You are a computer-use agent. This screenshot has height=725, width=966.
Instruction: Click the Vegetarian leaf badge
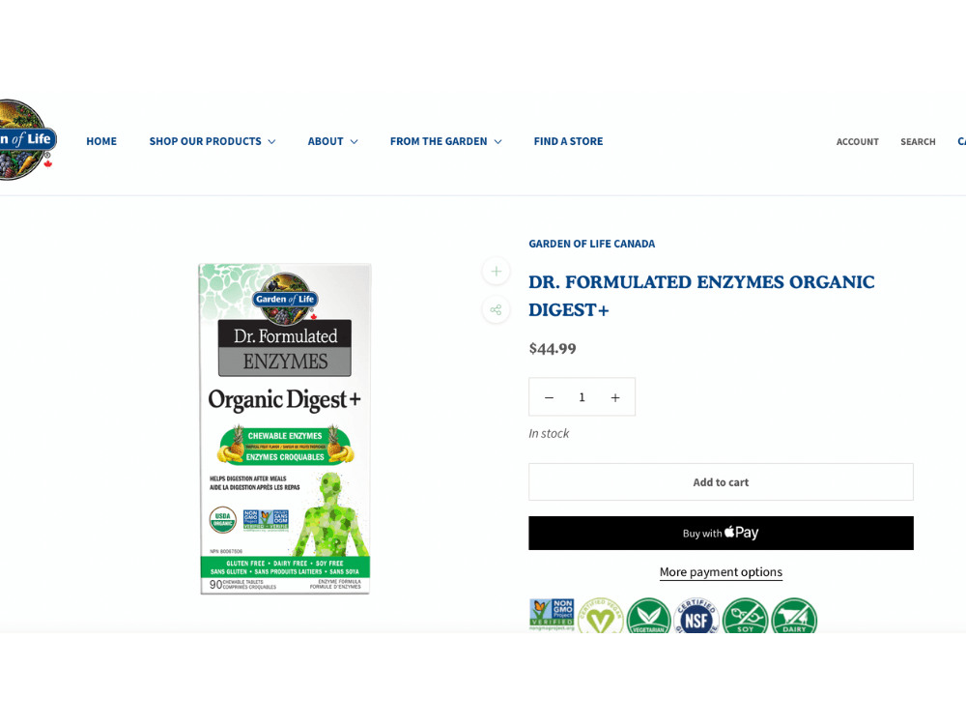coord(649,616)
